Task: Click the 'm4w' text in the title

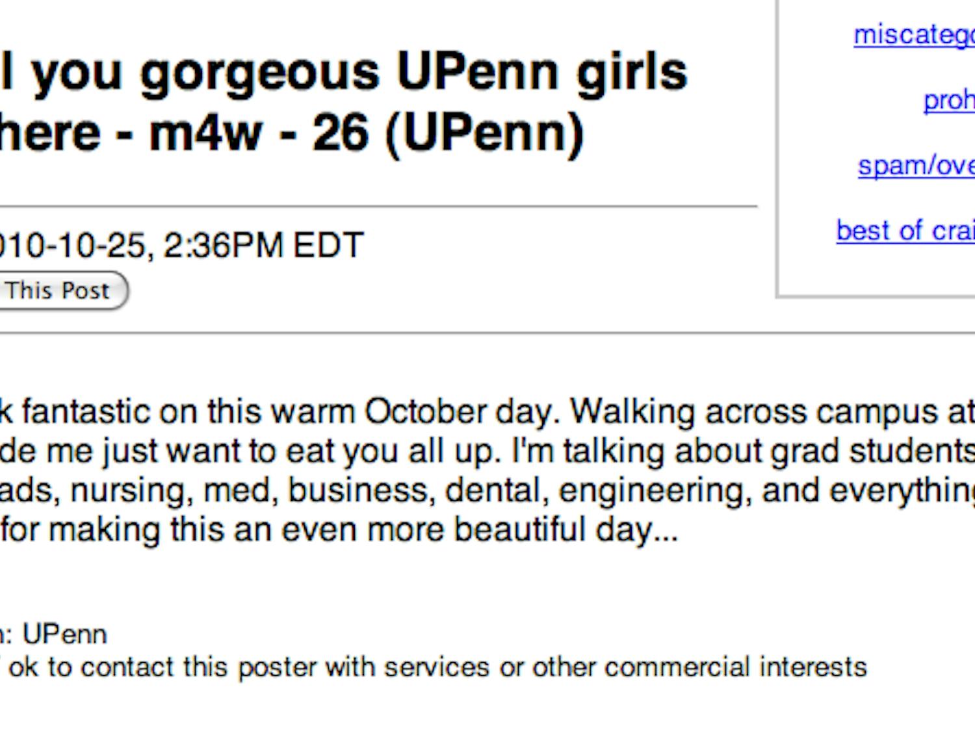Action: click(x=205, y=133)
